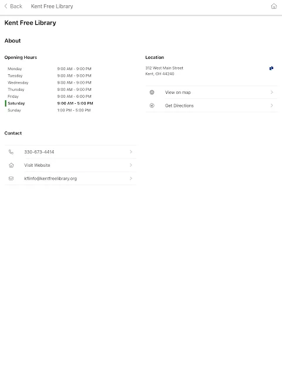The height and width of the screenshot is (369, 282).
Task: Expand the View on map chevron
Action: [x=271, y=92]
